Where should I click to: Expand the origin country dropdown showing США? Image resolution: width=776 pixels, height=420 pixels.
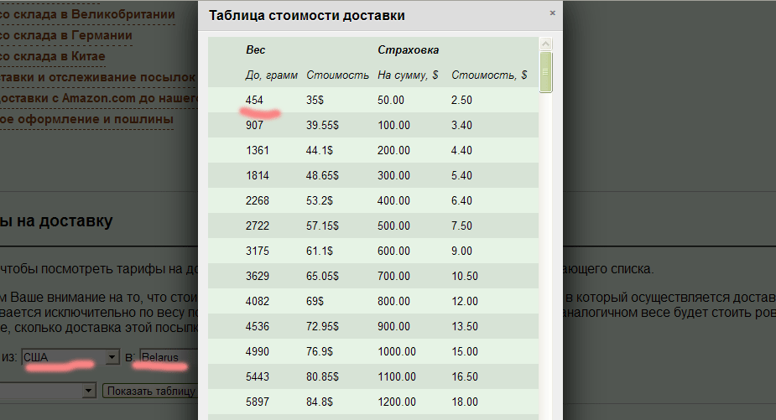click(x=112, y=358)
